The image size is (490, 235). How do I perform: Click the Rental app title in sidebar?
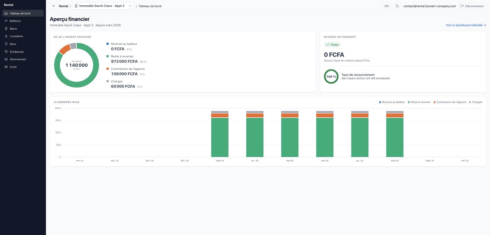coord(8,5)
